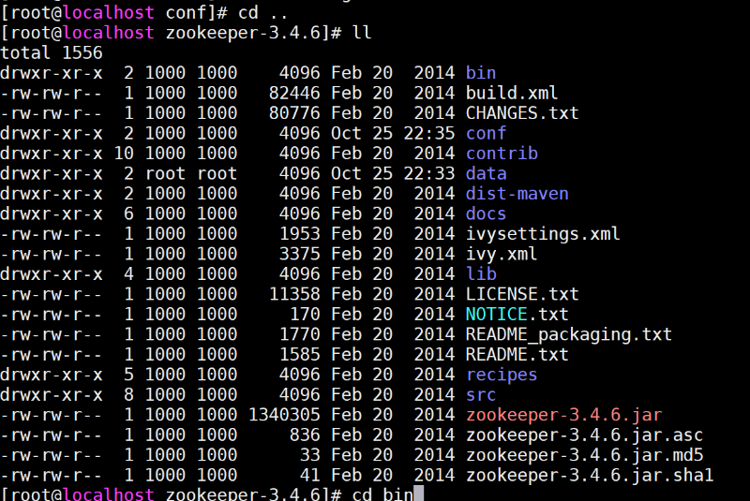The width and height of the screenshot is (750, 501).
Task: Select the ivysettings.xml file name
Action: click(543, 233)
